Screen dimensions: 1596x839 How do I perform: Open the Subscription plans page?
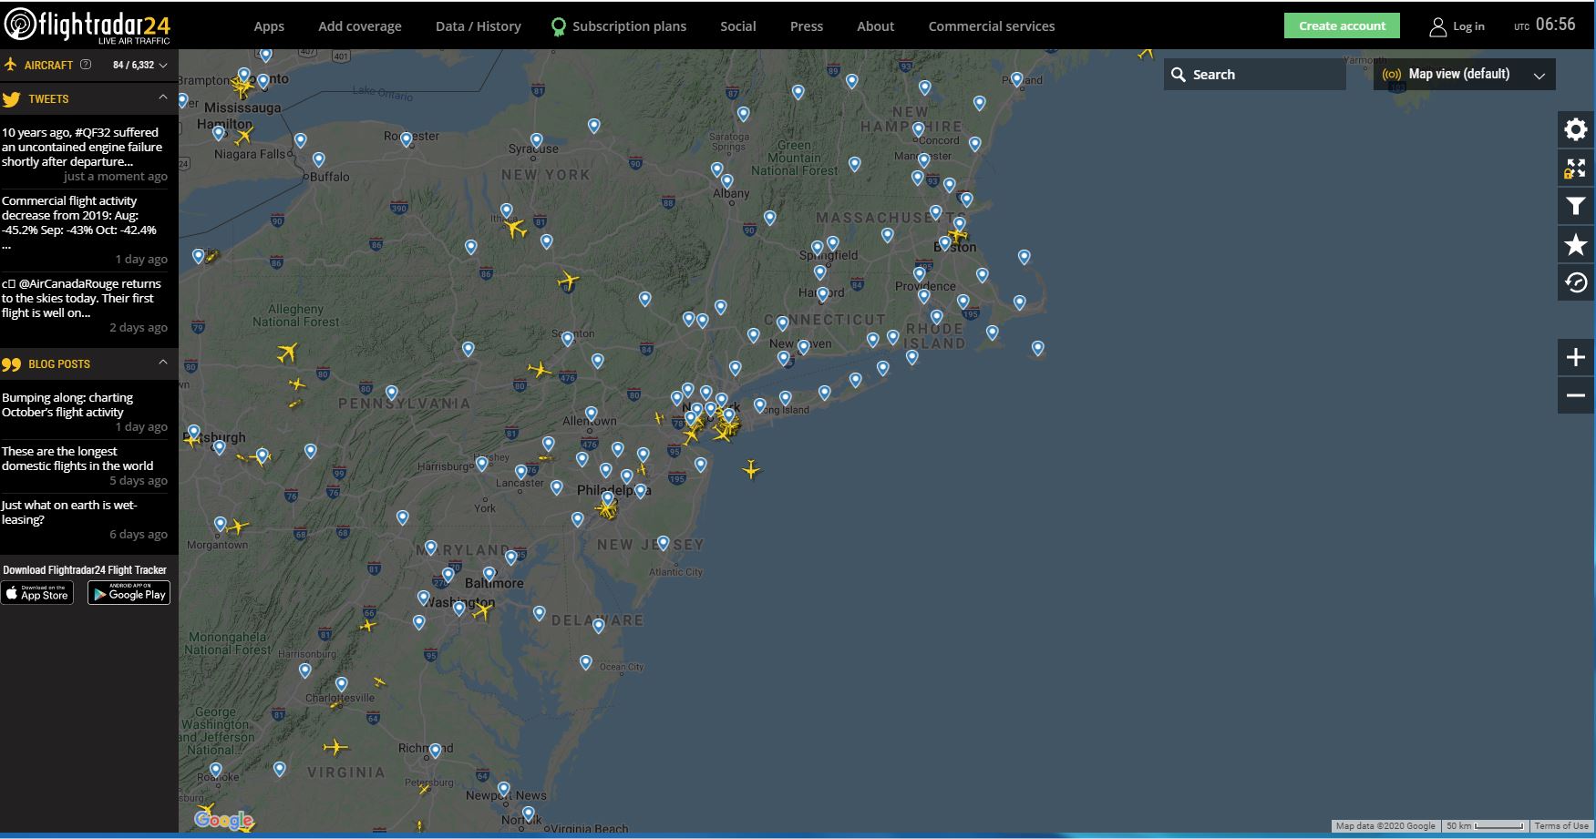click(x=629, y=26)
